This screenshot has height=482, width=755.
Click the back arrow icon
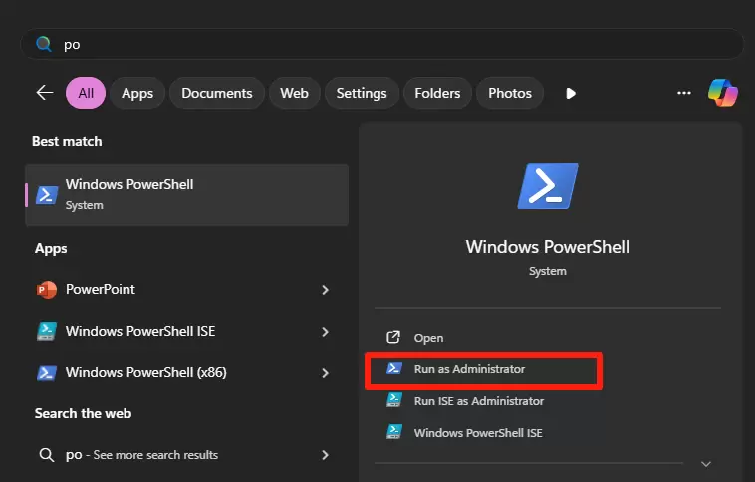click(44, 93)
